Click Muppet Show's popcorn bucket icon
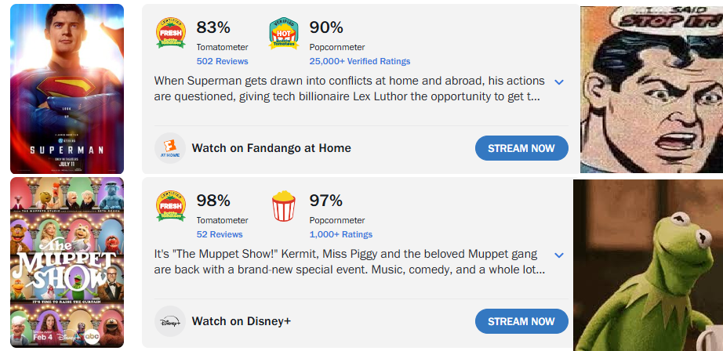This screenshot has height=351, width=723. coord(283,208)
